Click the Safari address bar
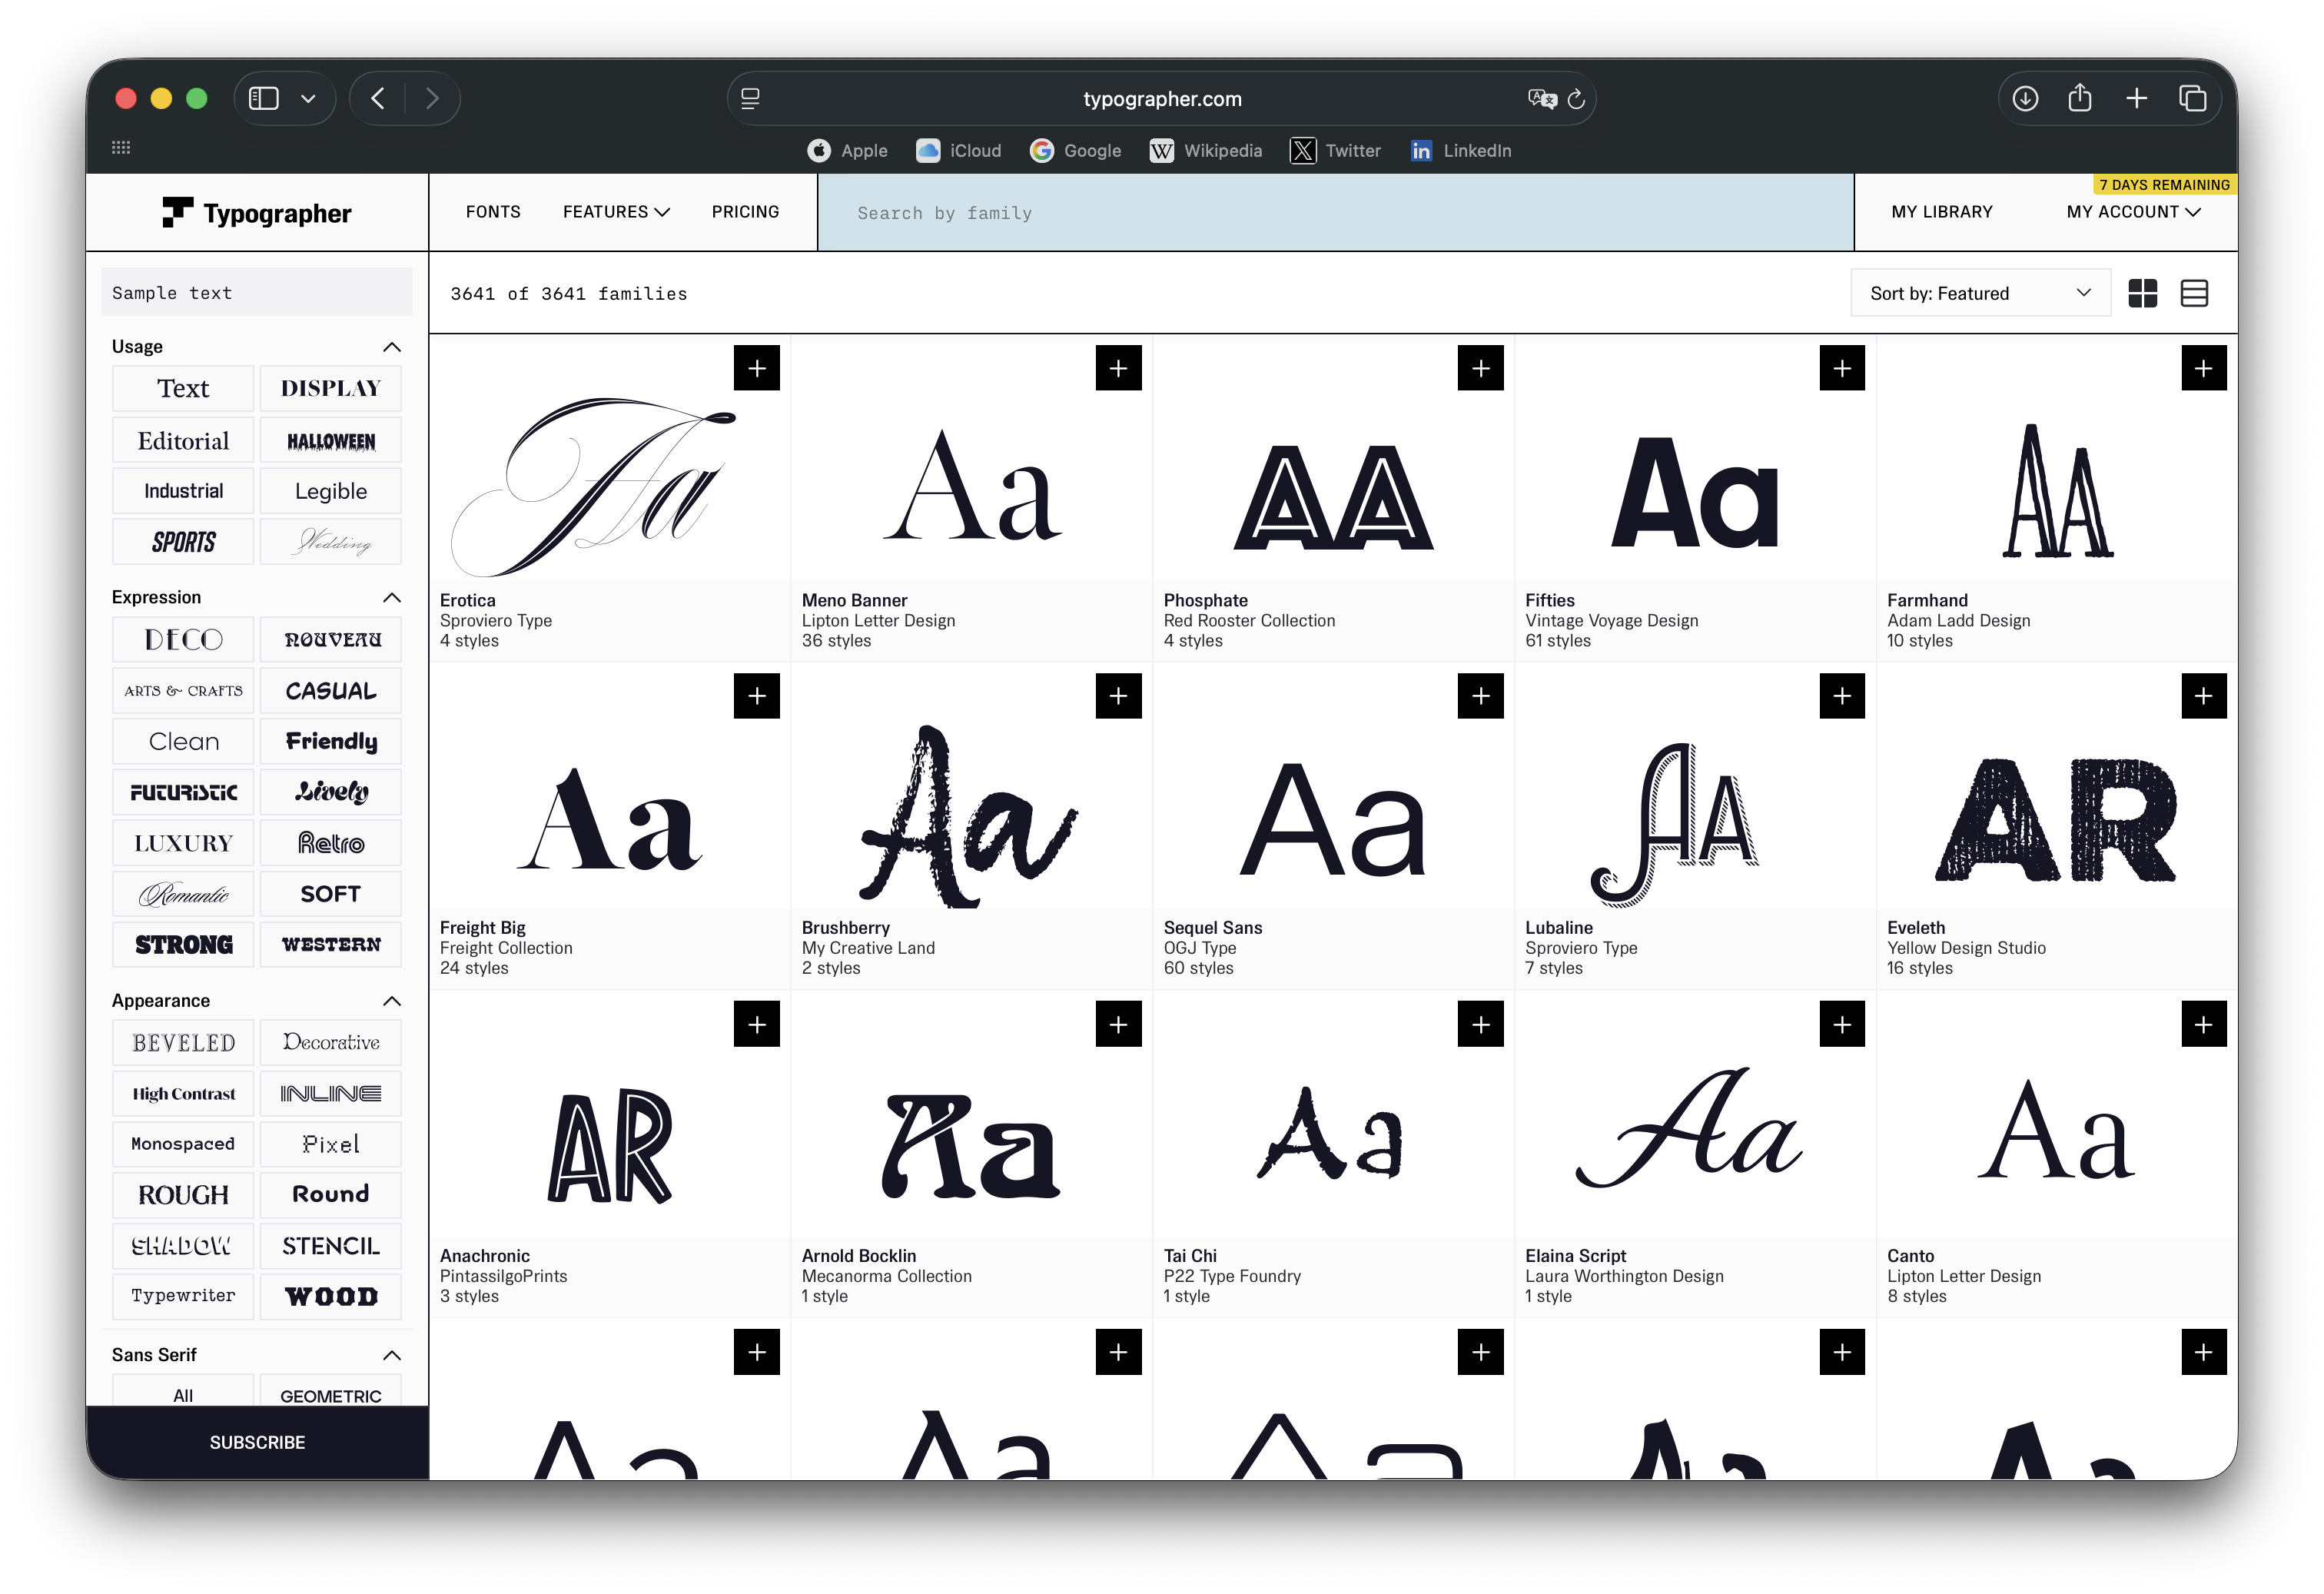This screenshot has height=1594, width=2324. point(1161,98)
